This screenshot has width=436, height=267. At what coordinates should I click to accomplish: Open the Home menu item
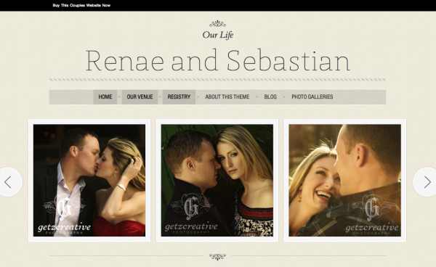pos(105,97)
